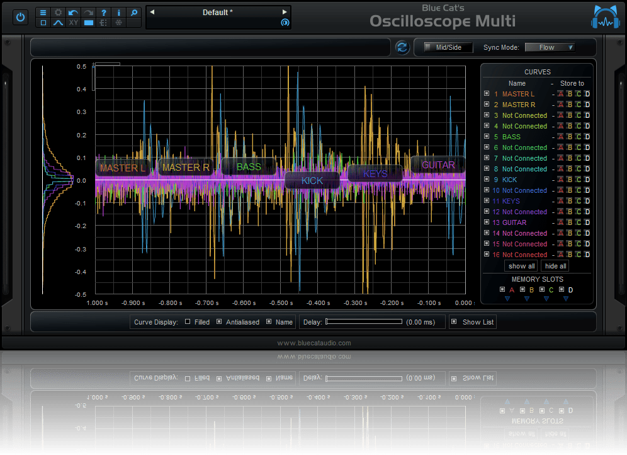Click the Delay slider track

pyautogui.click(x=364, y=322)
